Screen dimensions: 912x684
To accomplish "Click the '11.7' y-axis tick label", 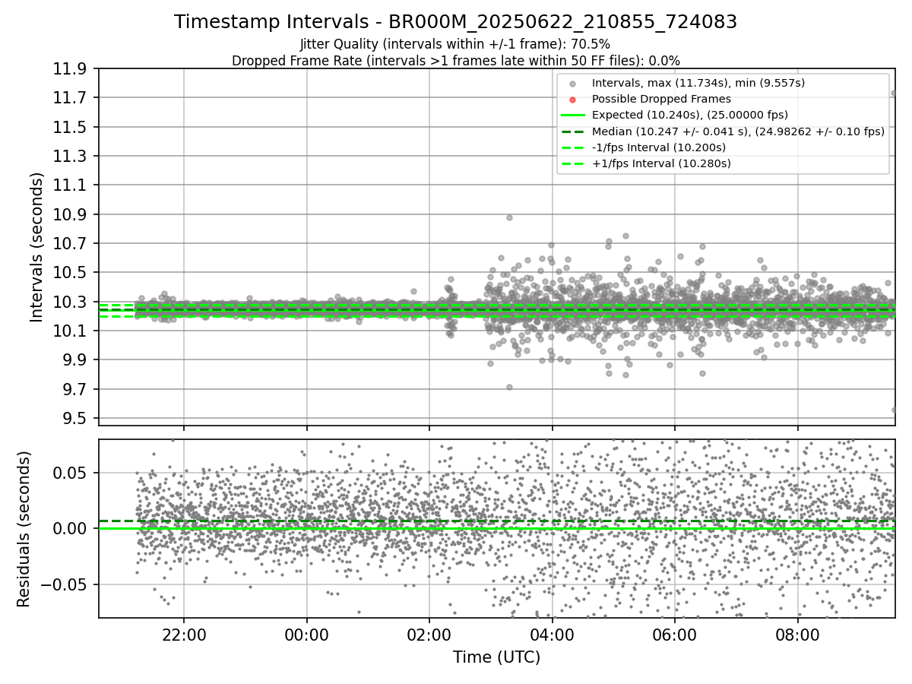I will tap(68, 98).
